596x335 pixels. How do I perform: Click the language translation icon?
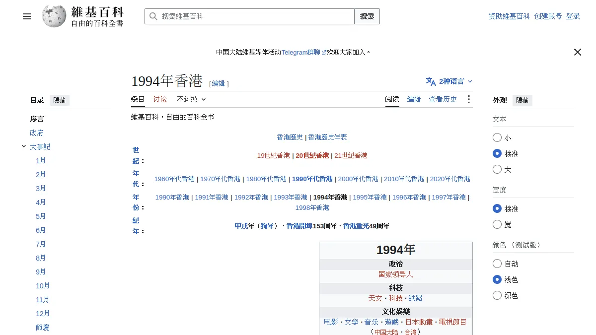431,81
